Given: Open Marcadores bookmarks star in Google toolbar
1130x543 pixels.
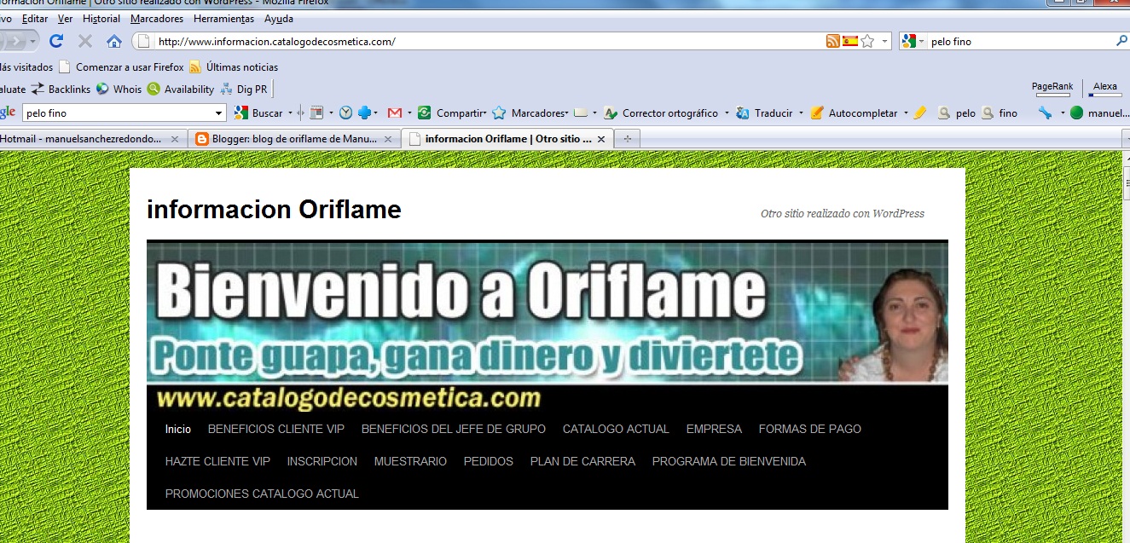Looking at the screenshot, I should coord(530,113).
